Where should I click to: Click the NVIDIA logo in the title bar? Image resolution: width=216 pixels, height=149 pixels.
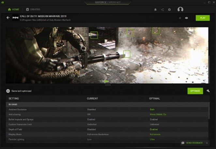(x=2, y=3)
